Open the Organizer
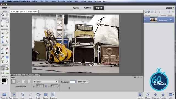176x99 pixels. 53,96
